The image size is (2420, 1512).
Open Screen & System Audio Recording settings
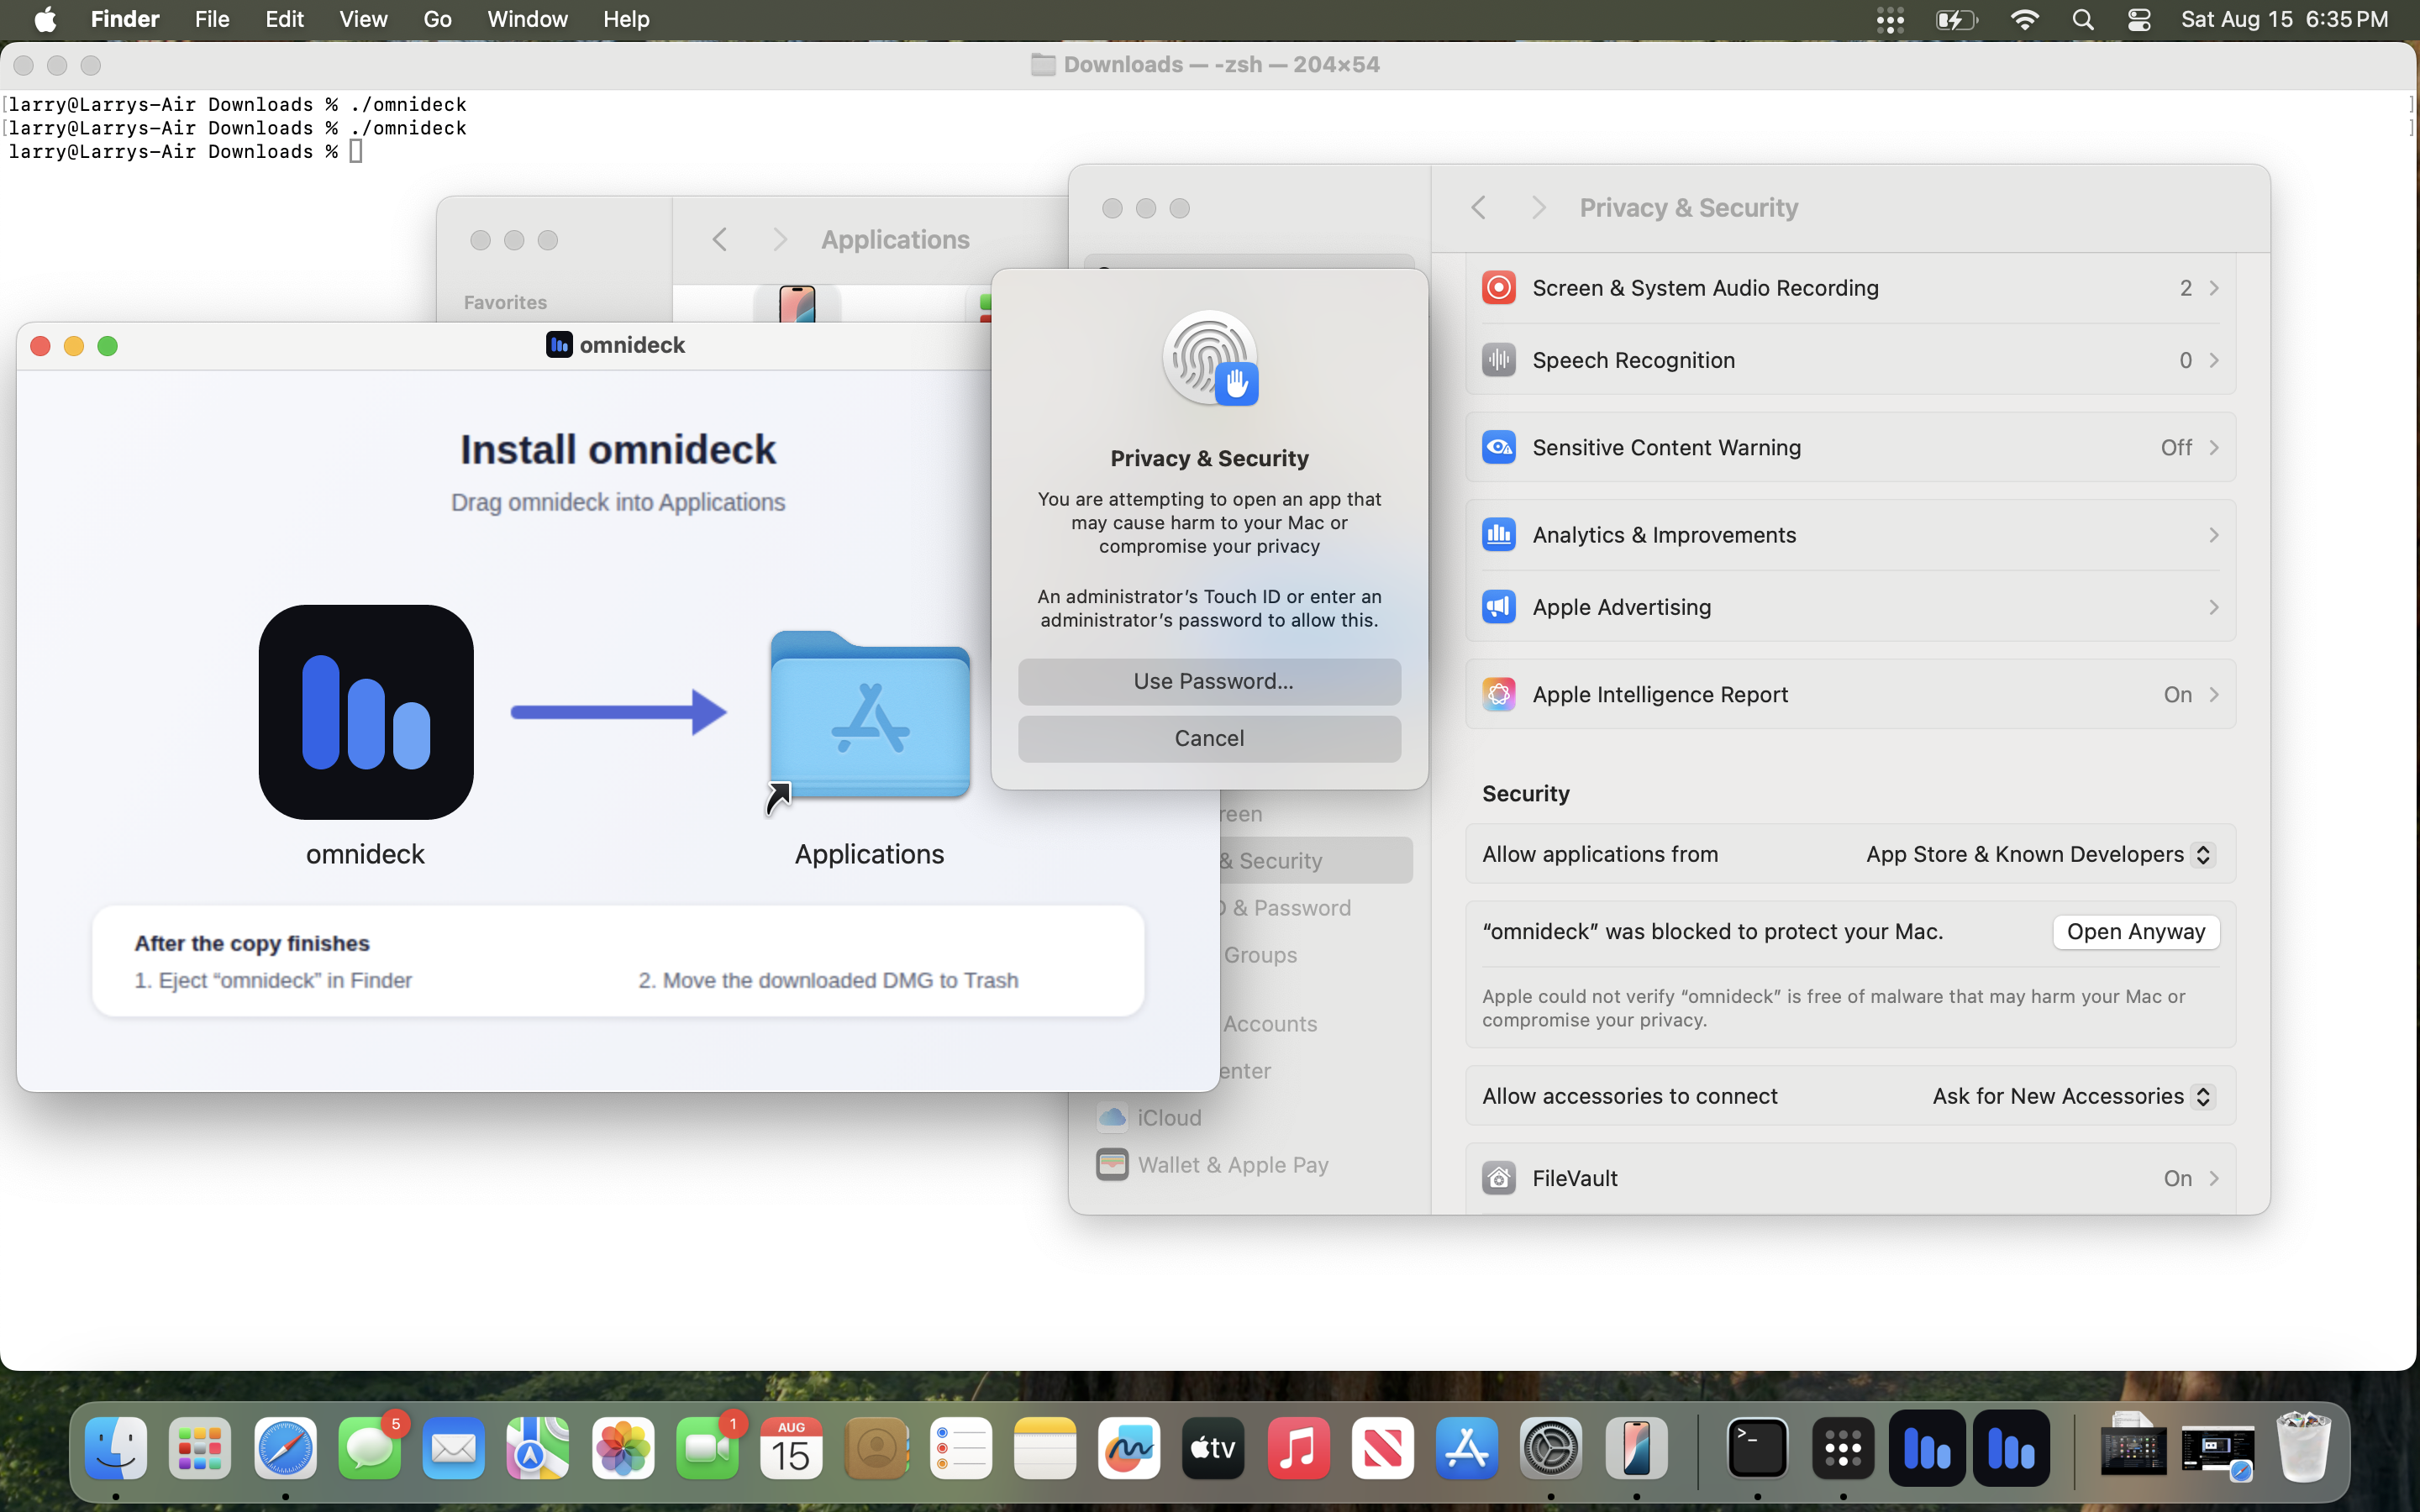1850,288
